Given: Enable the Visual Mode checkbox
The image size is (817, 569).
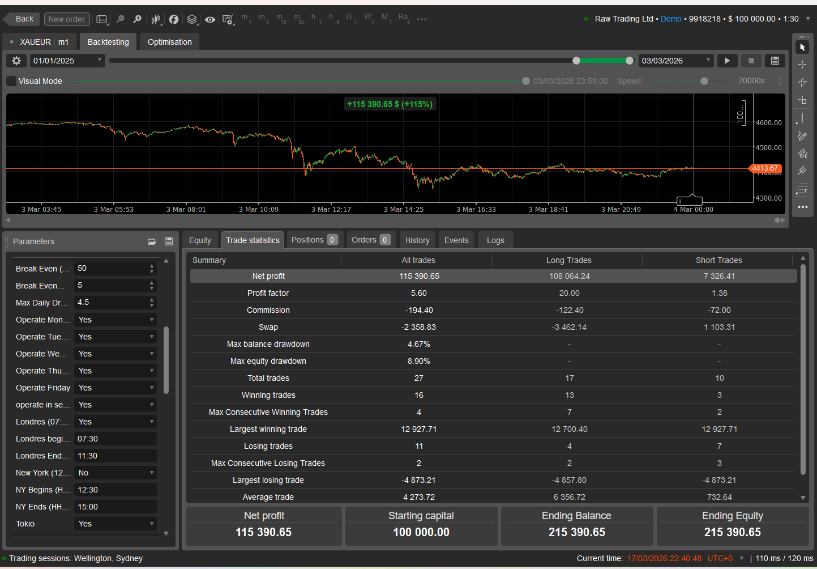Looking at the screenshot, I should tap(11, 81).
